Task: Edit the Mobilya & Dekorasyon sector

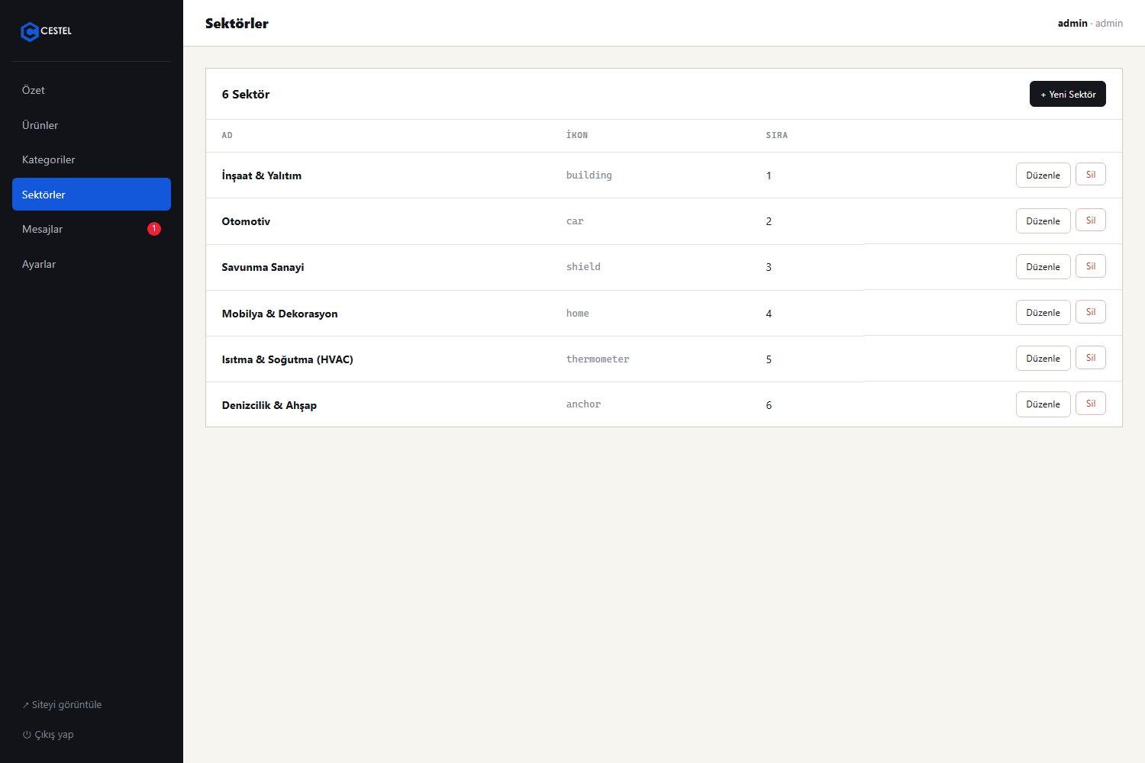Action: click(1043, 313)
